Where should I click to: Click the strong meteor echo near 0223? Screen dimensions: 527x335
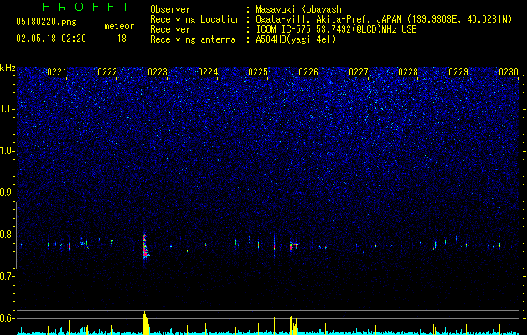[146, 246]
